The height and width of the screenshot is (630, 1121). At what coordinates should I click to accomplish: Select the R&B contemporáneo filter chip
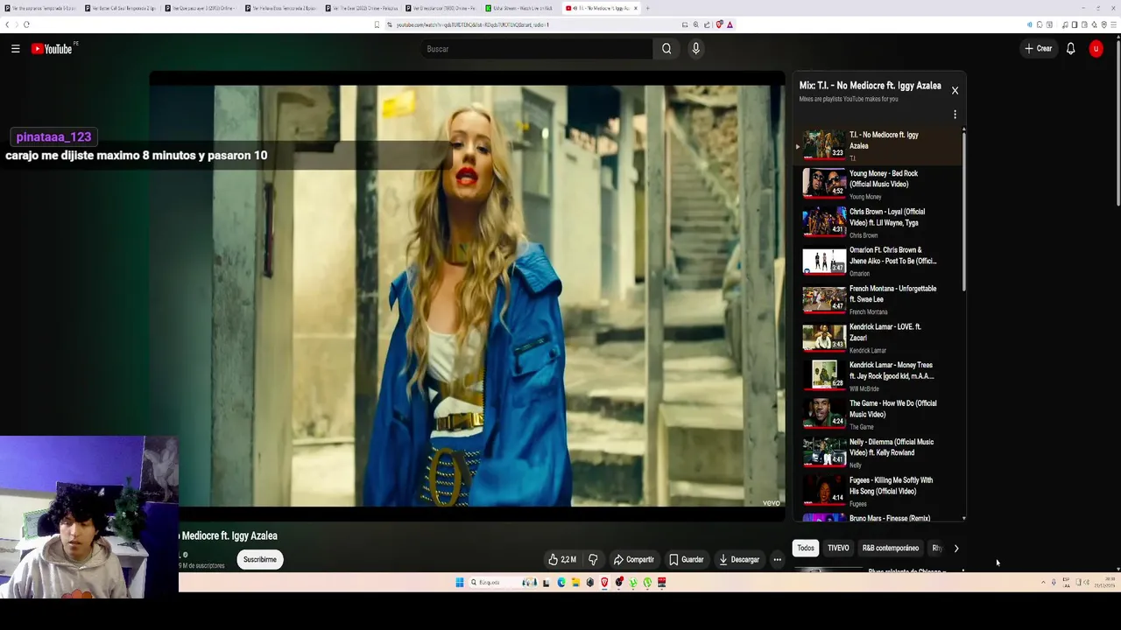(891, 548)
